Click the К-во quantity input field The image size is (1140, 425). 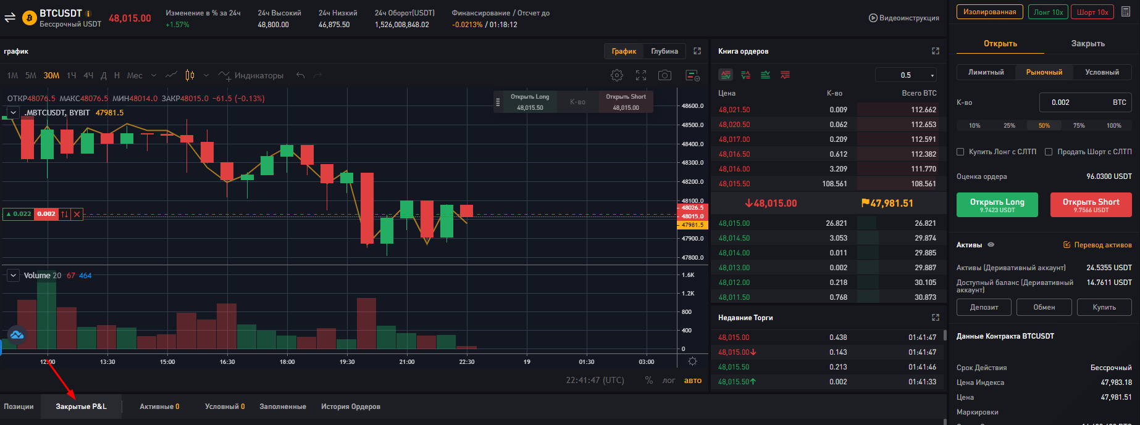(1085, 102)
